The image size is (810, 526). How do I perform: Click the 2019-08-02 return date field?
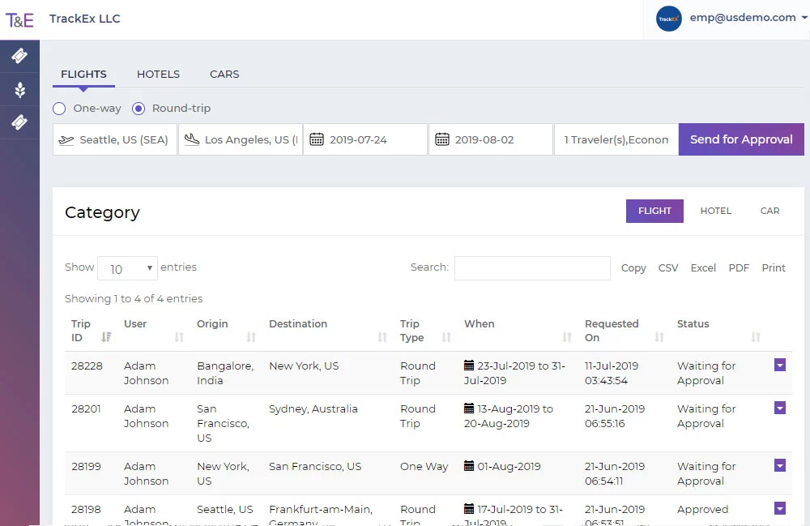point(491,139)
